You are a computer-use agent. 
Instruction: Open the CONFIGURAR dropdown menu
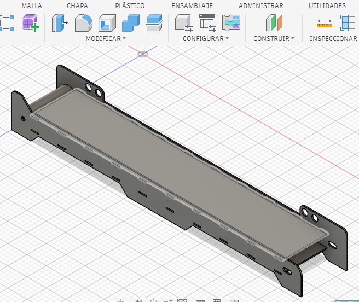206,38
